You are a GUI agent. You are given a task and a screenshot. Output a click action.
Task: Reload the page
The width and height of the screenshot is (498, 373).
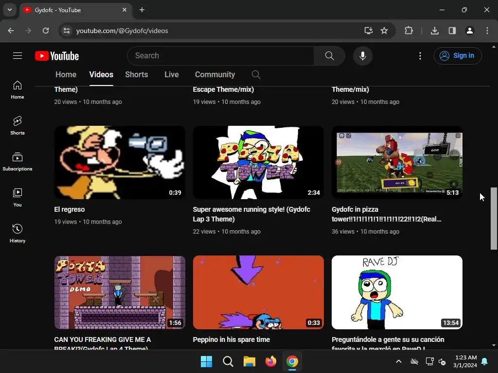46,31
